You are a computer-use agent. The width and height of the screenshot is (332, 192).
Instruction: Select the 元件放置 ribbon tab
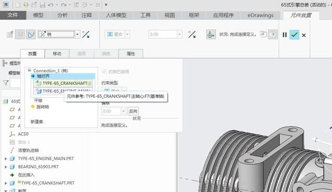click(301, 15)
